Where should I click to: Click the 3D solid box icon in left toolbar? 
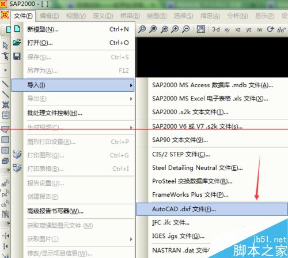5,160
